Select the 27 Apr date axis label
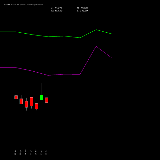This screenshot has height=160, width=160. point(31,152)
